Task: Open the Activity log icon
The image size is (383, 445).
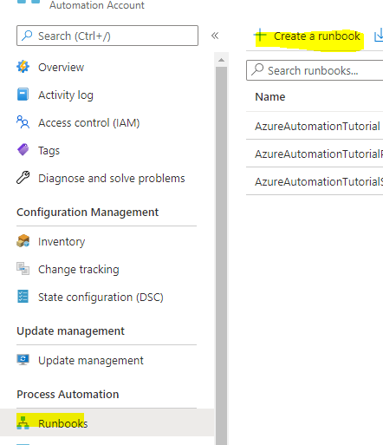Action: (23, 95)
